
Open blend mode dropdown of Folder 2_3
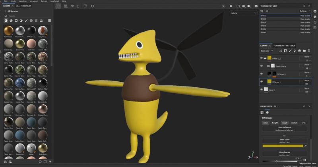coord(307,57)
